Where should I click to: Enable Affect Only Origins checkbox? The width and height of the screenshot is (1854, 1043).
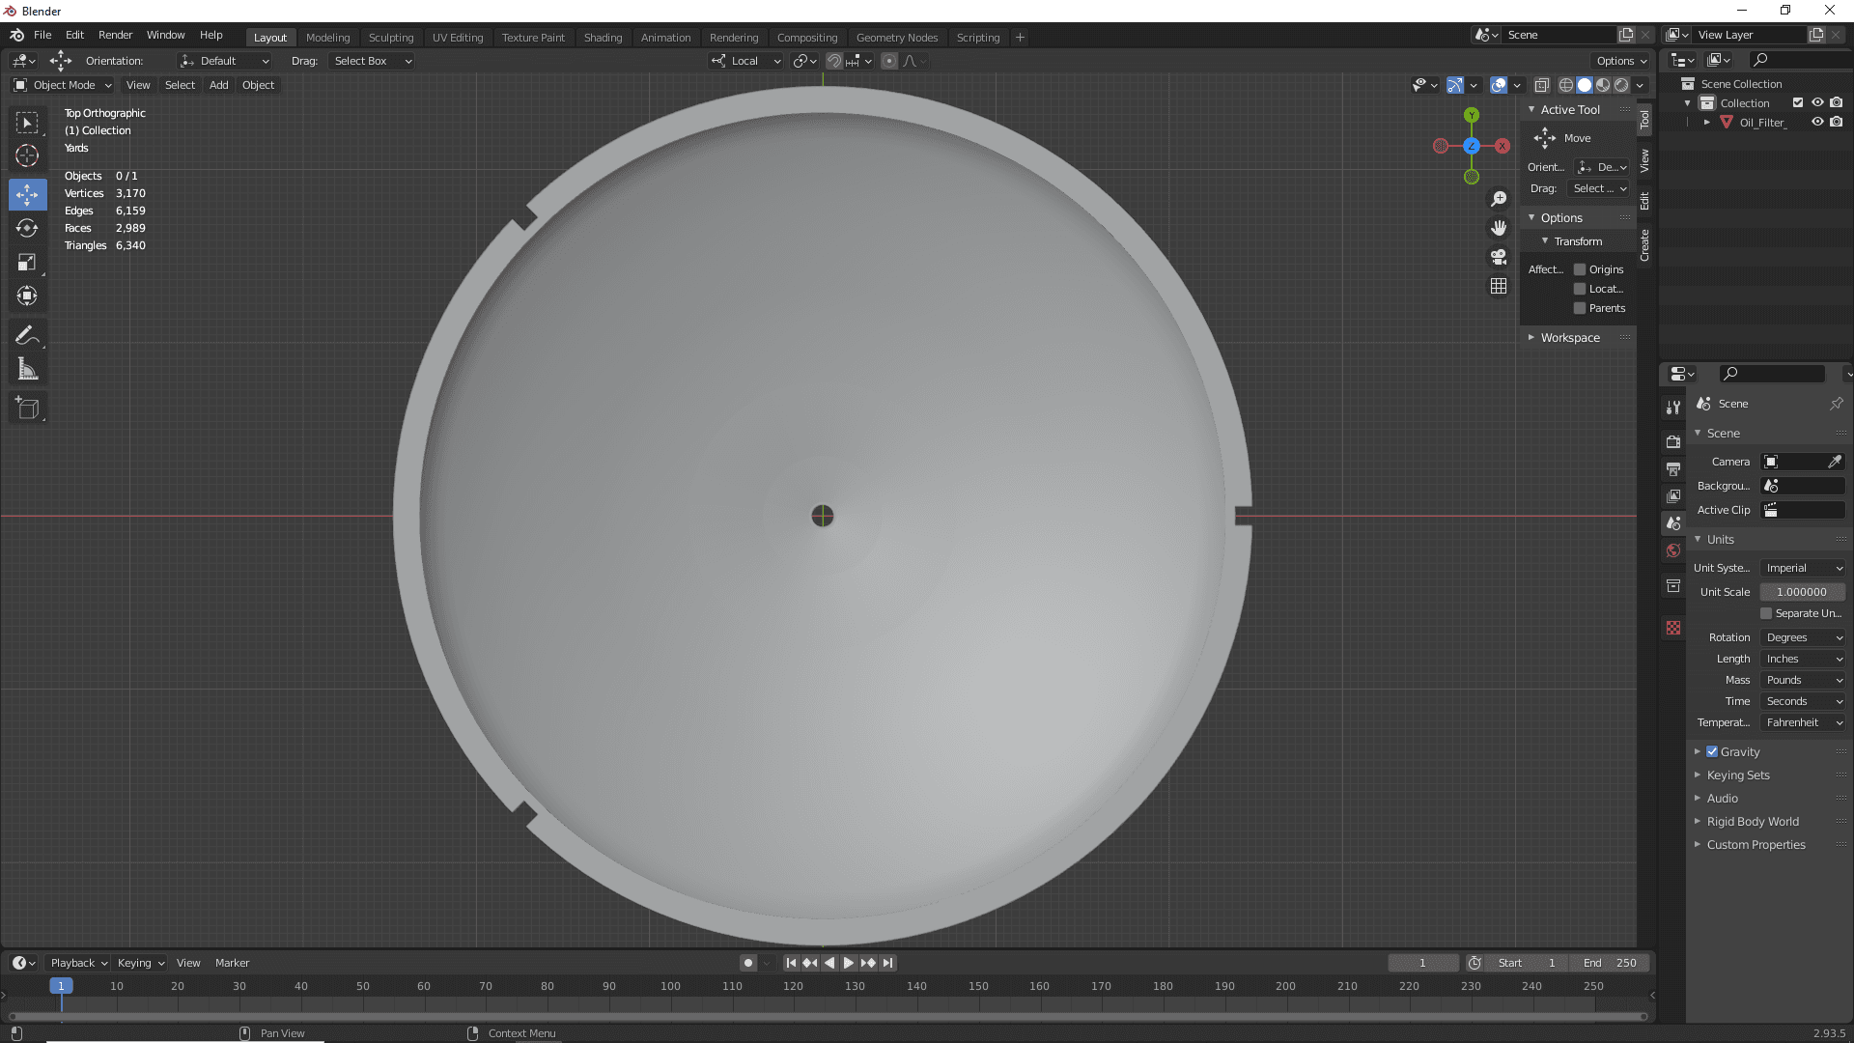click(1580, 269)
